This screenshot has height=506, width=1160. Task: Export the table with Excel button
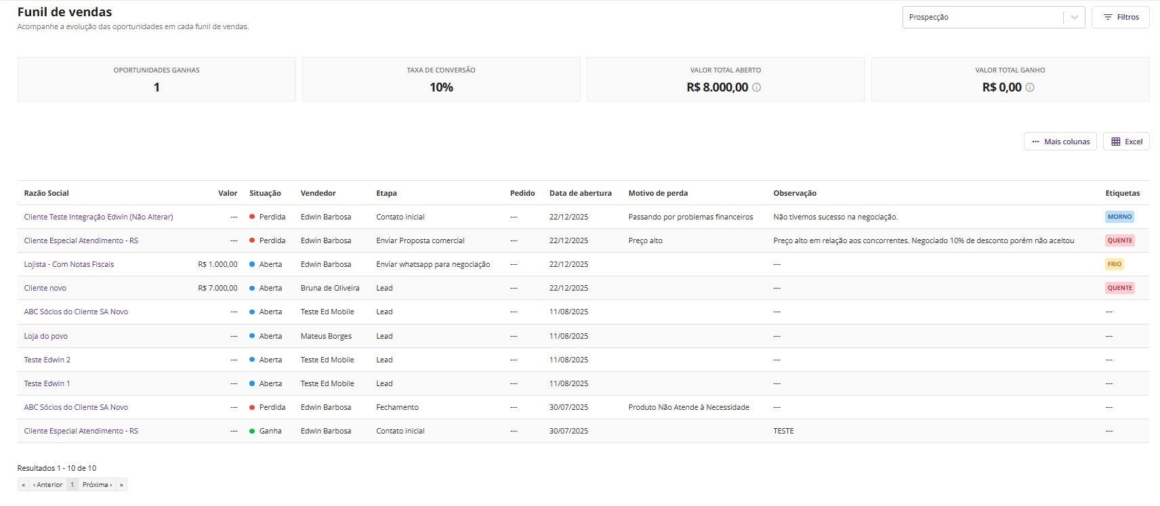pyautogui.click(x=1126, y=142)
